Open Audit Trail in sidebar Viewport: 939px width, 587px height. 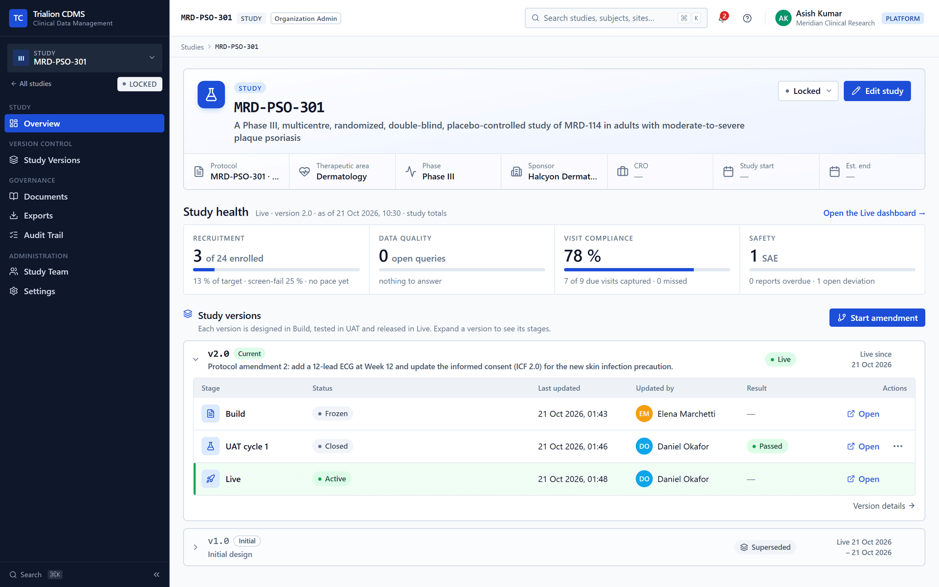pyautogui.click(x=85, y=235)
